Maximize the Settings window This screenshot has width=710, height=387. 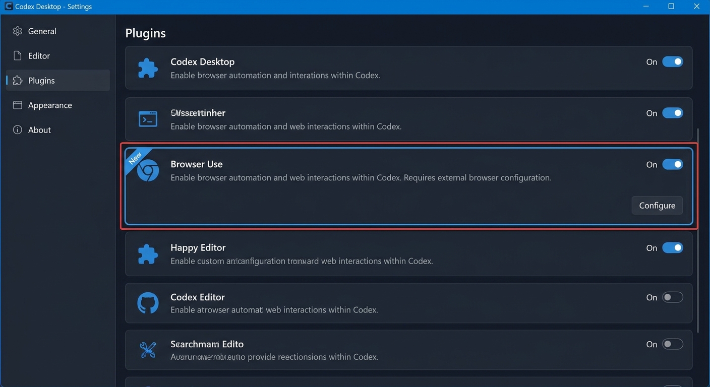pyautogui.click(x=671, y=7)
